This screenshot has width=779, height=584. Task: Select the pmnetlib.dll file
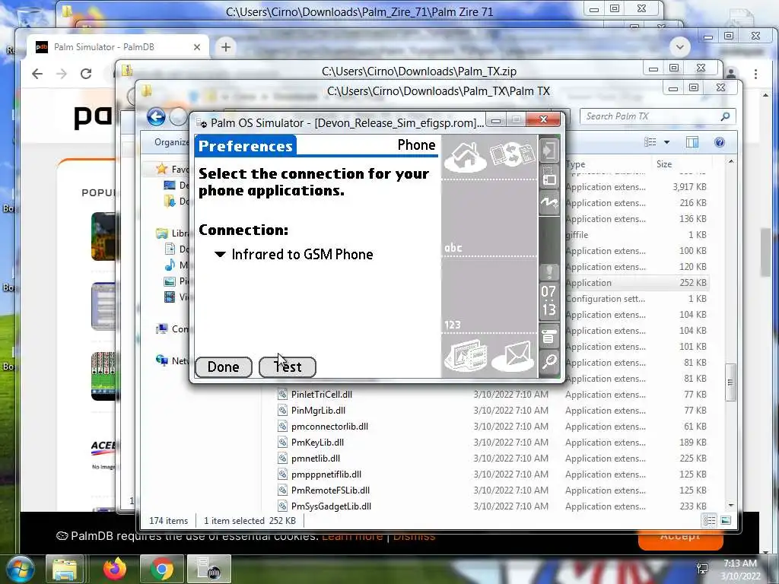(316, 458)
